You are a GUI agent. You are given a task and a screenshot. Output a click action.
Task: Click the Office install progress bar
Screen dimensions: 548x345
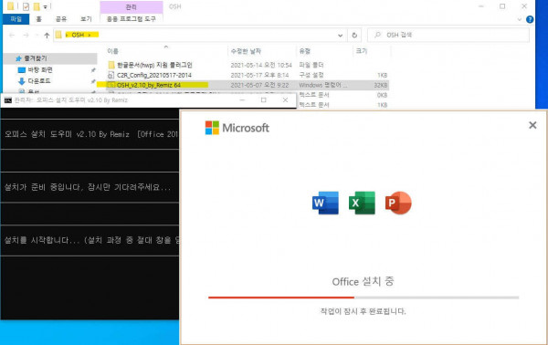pyautogui.click(x=364, y=298)
